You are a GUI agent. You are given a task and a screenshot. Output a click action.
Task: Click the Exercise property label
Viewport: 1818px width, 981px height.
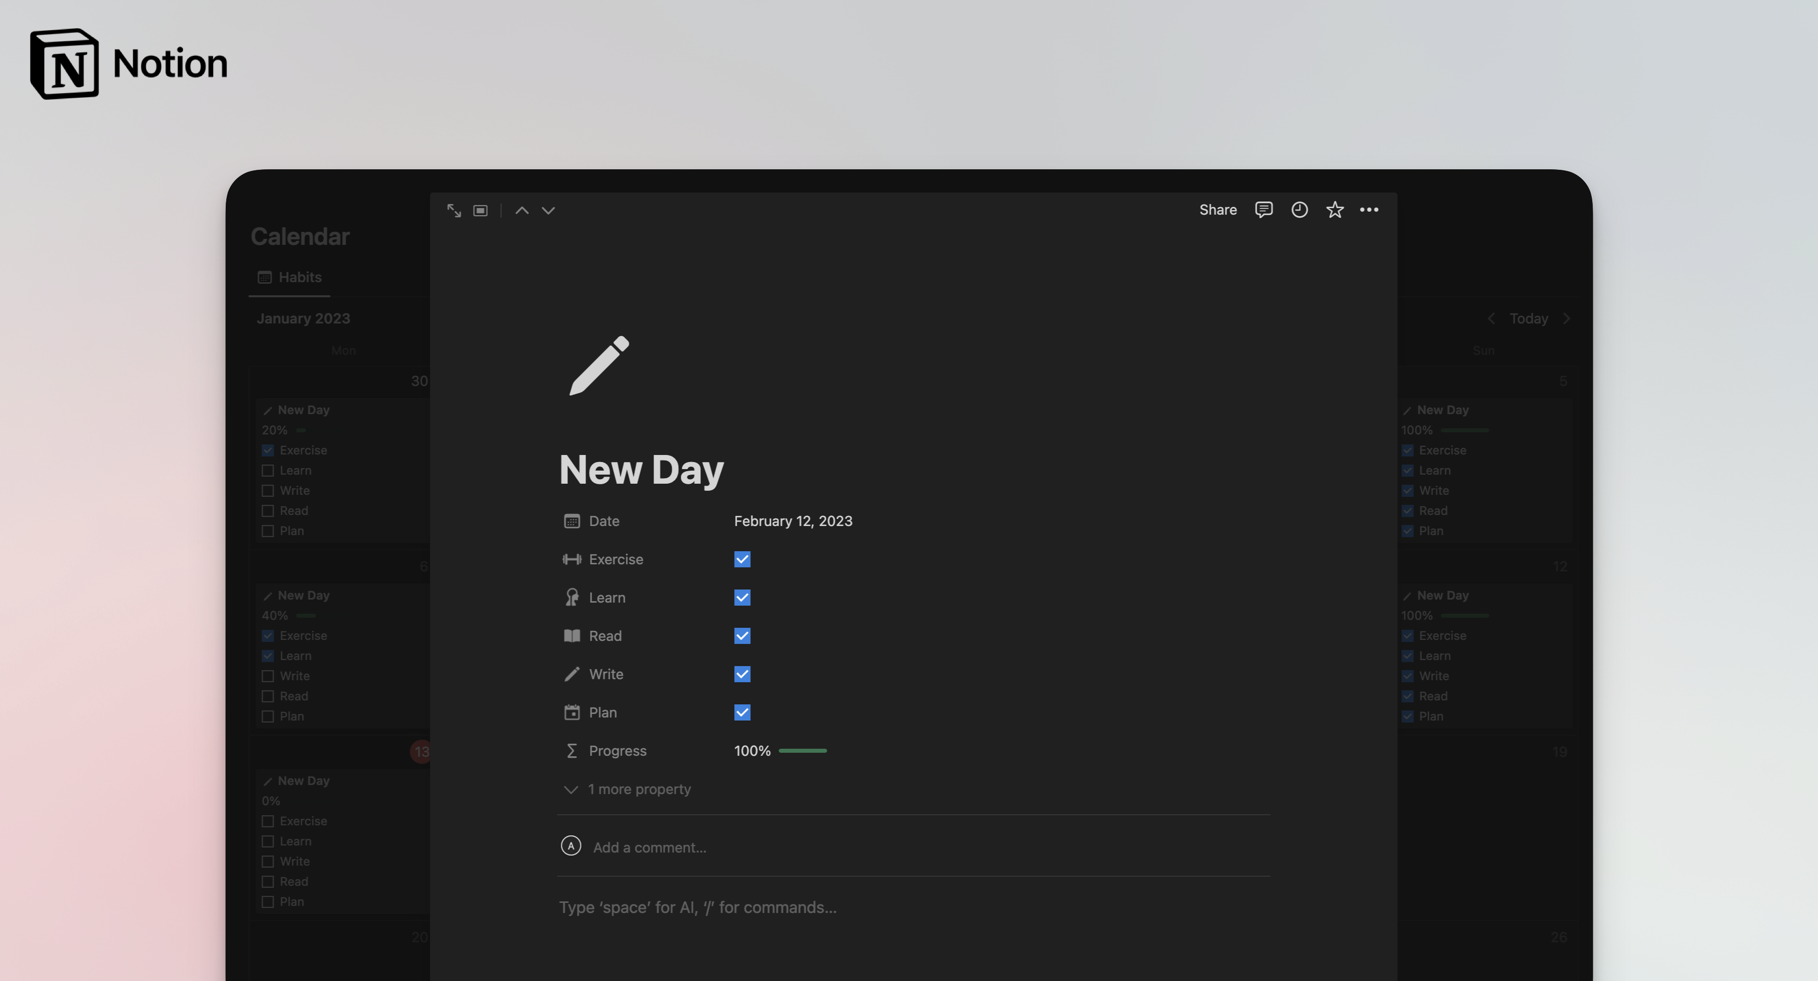tap(616, 559)
